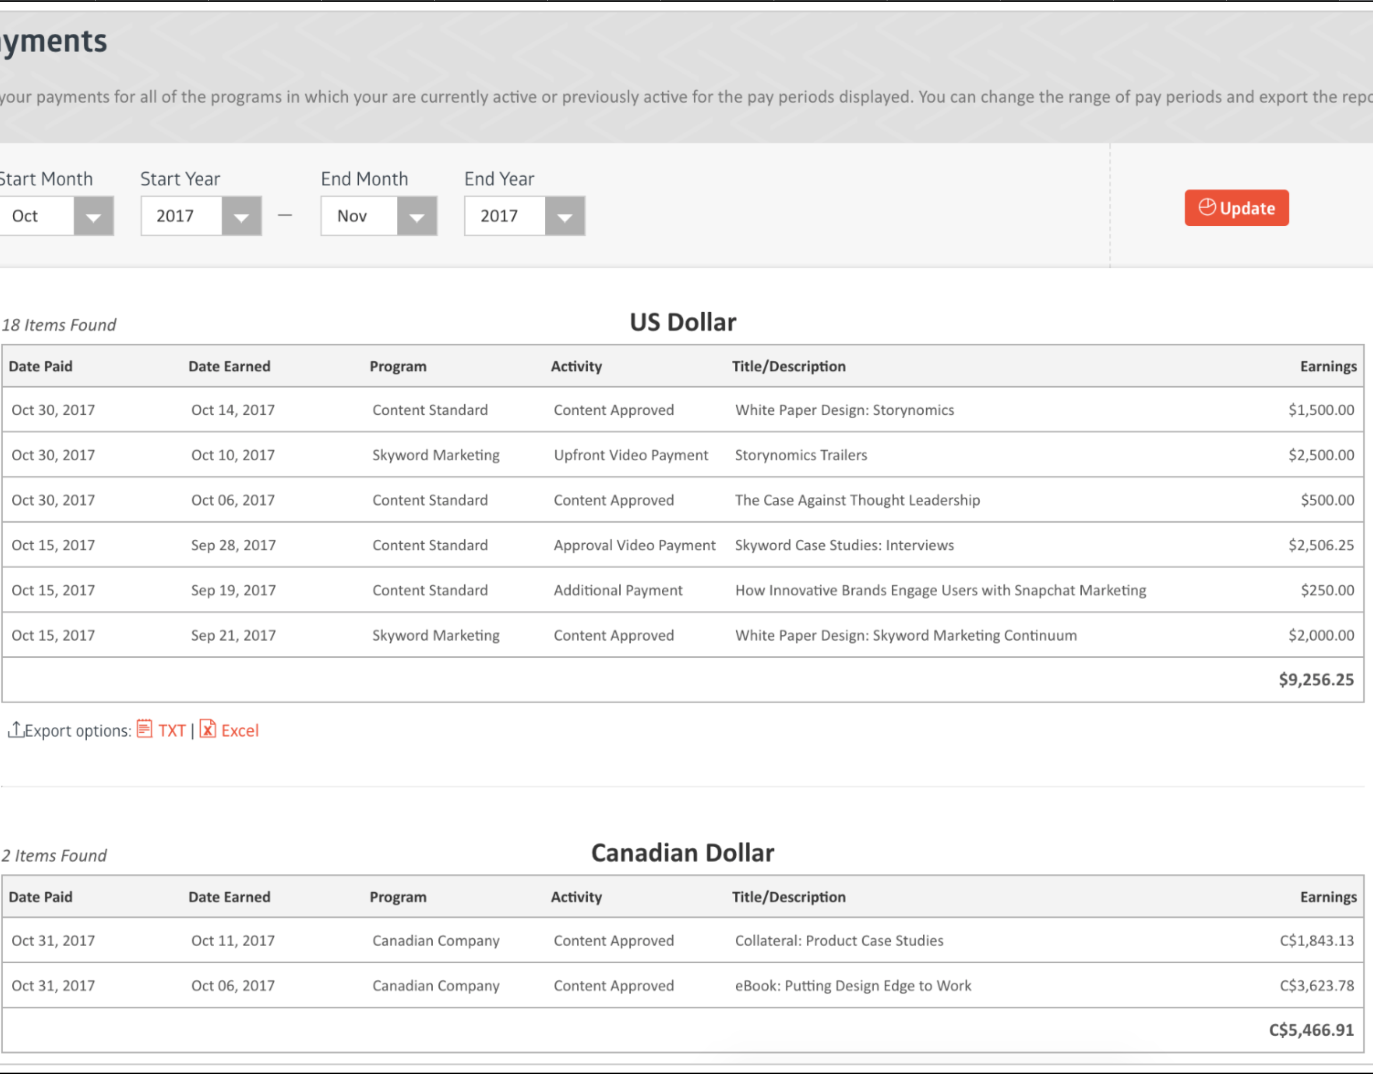Click the Earnings header in US Dollar table
Viewport: 1373px width, 1074px height.
tap(1328, 367)
